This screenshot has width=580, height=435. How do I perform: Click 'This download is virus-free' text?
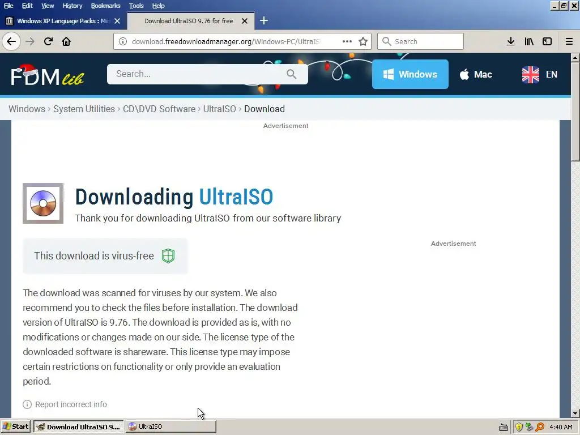point(94,255)
